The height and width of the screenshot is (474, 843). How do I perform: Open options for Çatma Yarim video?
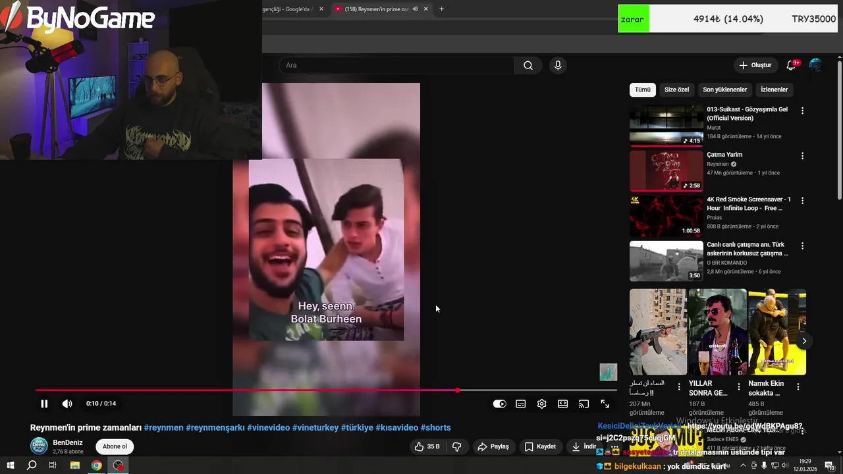point(802,156)
